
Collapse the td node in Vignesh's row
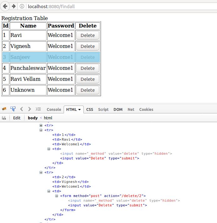[x=49, y=191]
